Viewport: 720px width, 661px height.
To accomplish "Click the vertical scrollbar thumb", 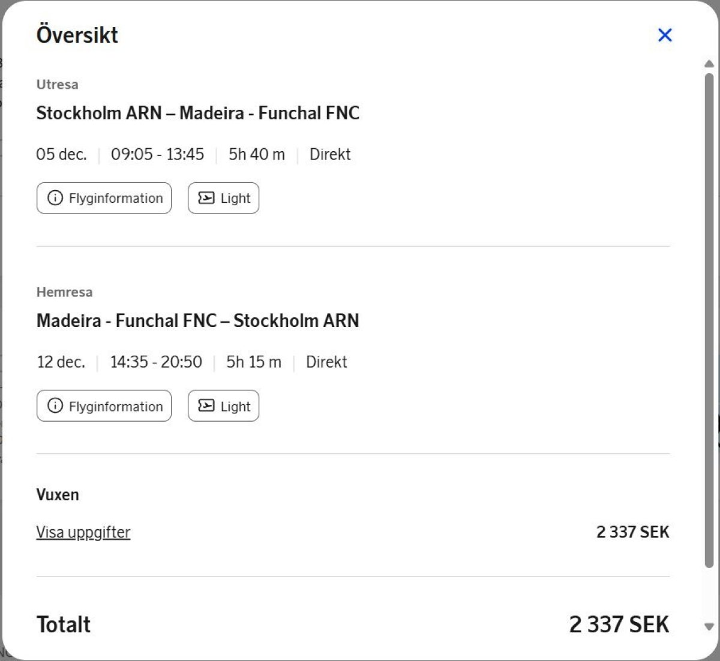I will coord(709,321).
